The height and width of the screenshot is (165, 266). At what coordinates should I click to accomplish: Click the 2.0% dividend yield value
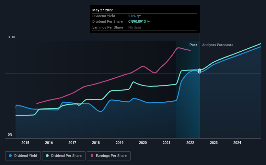click(x=132, y=16)
